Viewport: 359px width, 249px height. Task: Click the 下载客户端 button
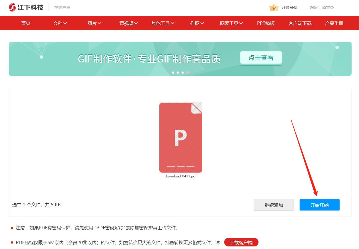242,242
